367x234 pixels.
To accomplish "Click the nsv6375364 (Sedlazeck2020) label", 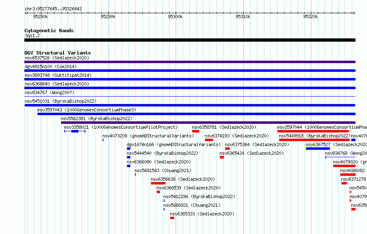I will coord(257,144).
